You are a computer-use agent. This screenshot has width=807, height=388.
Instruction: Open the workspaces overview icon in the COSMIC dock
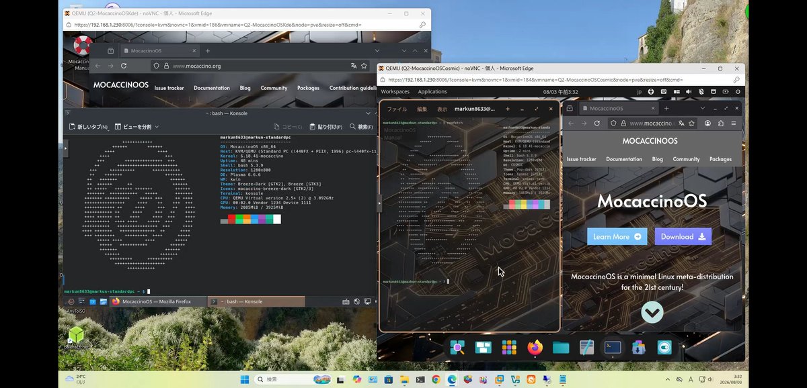point(483,347)
